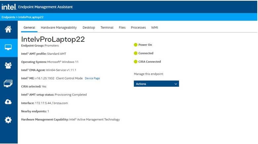The image size is (258, 144).
Task: Open the Device Page link
Action: [92, 78]
